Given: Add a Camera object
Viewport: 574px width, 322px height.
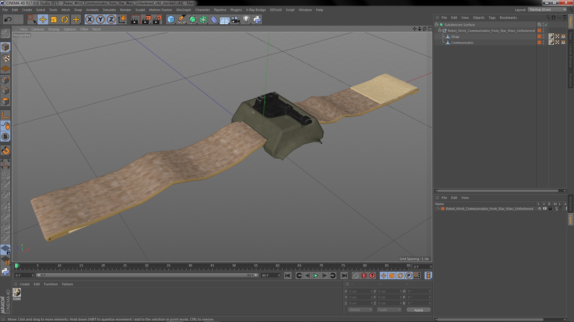Looking at the screenshot, I should (236, 20).
